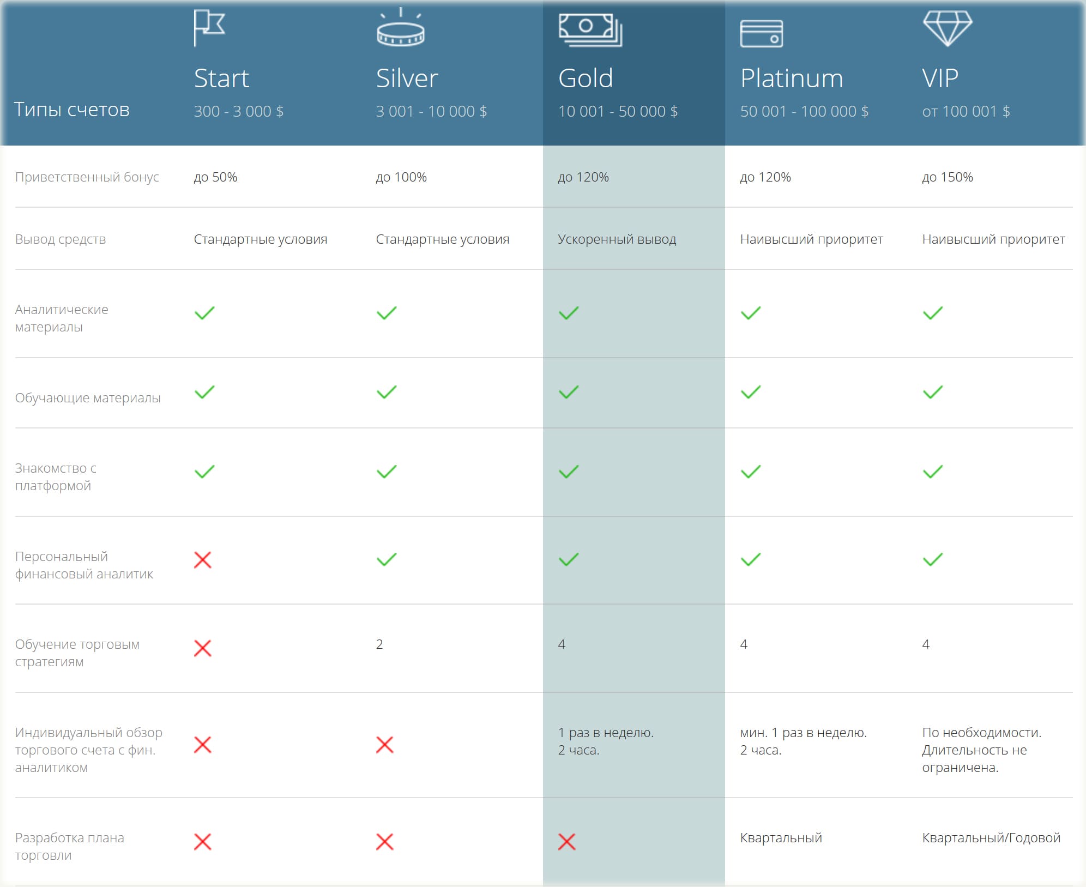Click the diamond icon above VIP
Image resolution: width=1086 pixels, height=887 pixels.
coord(947,28)
